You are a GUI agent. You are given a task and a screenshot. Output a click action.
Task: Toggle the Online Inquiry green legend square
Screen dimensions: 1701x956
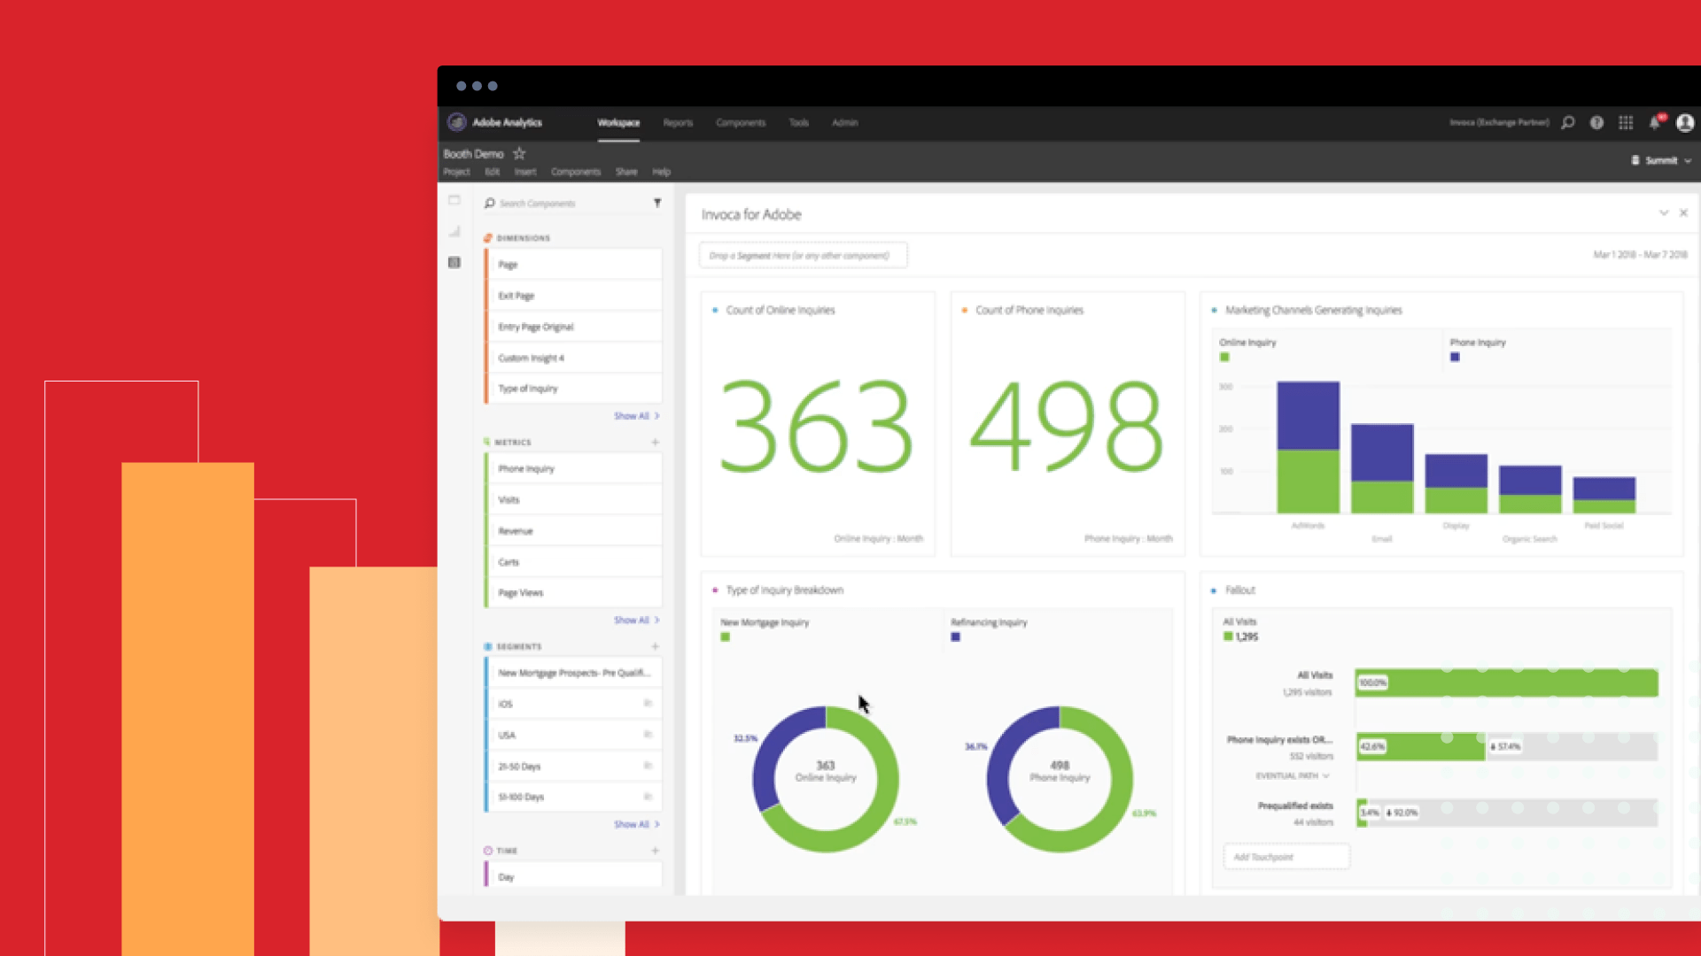(1224, 358)
